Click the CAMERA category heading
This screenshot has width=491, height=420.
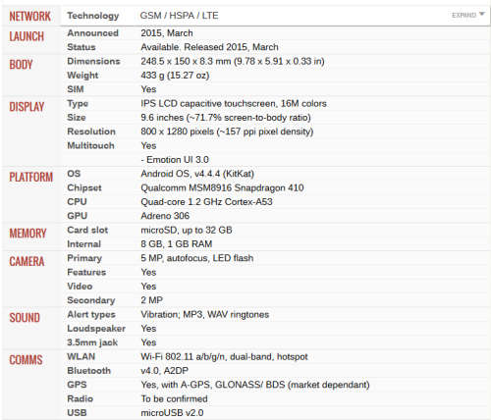coord(27,261)
